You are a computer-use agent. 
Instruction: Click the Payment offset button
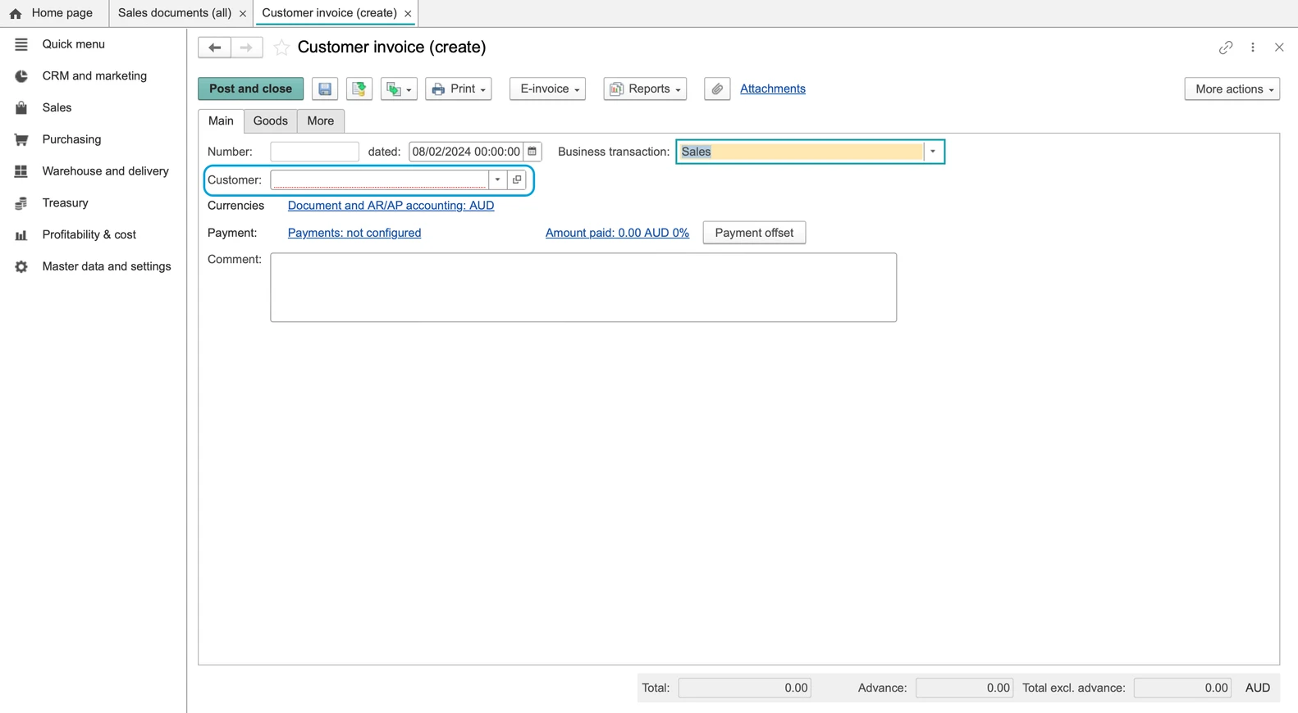754,233
